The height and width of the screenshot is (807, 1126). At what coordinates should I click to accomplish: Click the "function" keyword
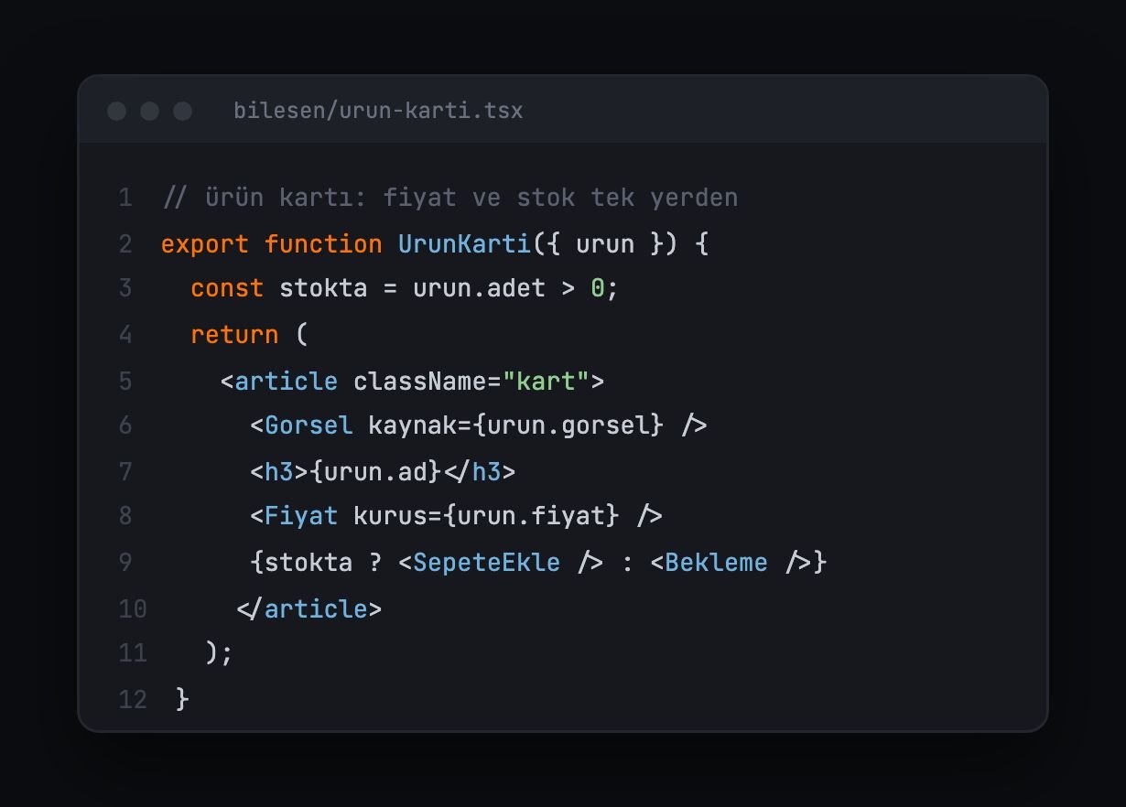pos(323,244)
